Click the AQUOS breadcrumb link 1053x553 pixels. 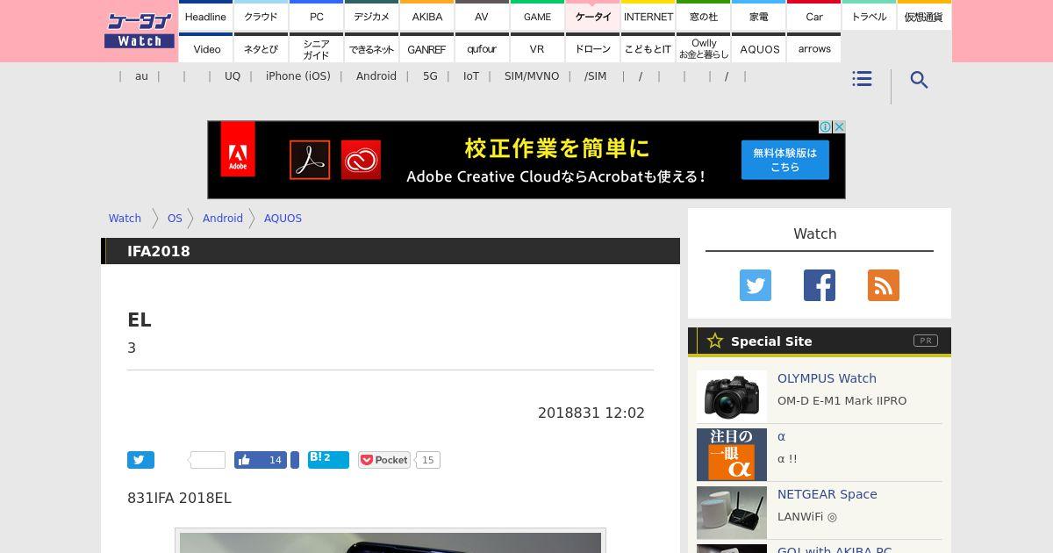tap(283, 219)
